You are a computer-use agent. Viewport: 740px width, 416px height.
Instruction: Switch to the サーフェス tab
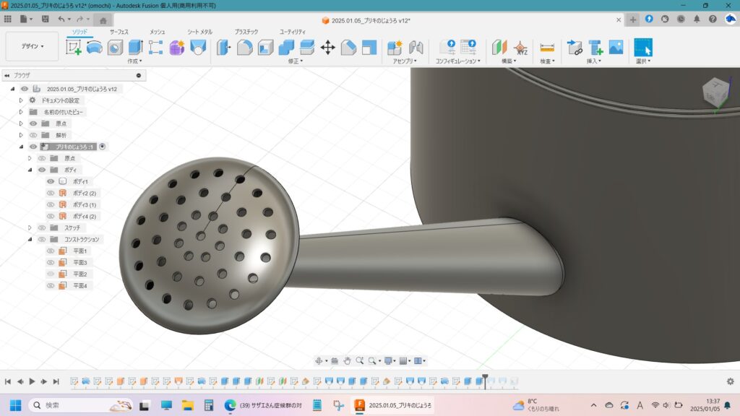coord(119,32)
